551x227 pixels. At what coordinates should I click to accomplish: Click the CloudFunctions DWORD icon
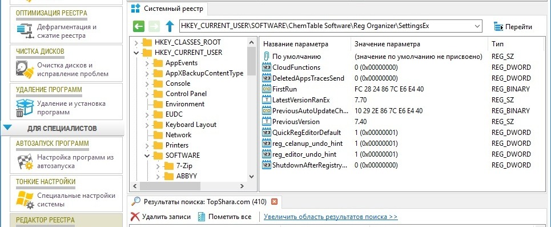(266, 67)
